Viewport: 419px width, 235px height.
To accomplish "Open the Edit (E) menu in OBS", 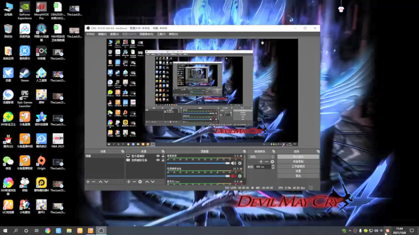I will pyautogui.click(x=102, y=34).
